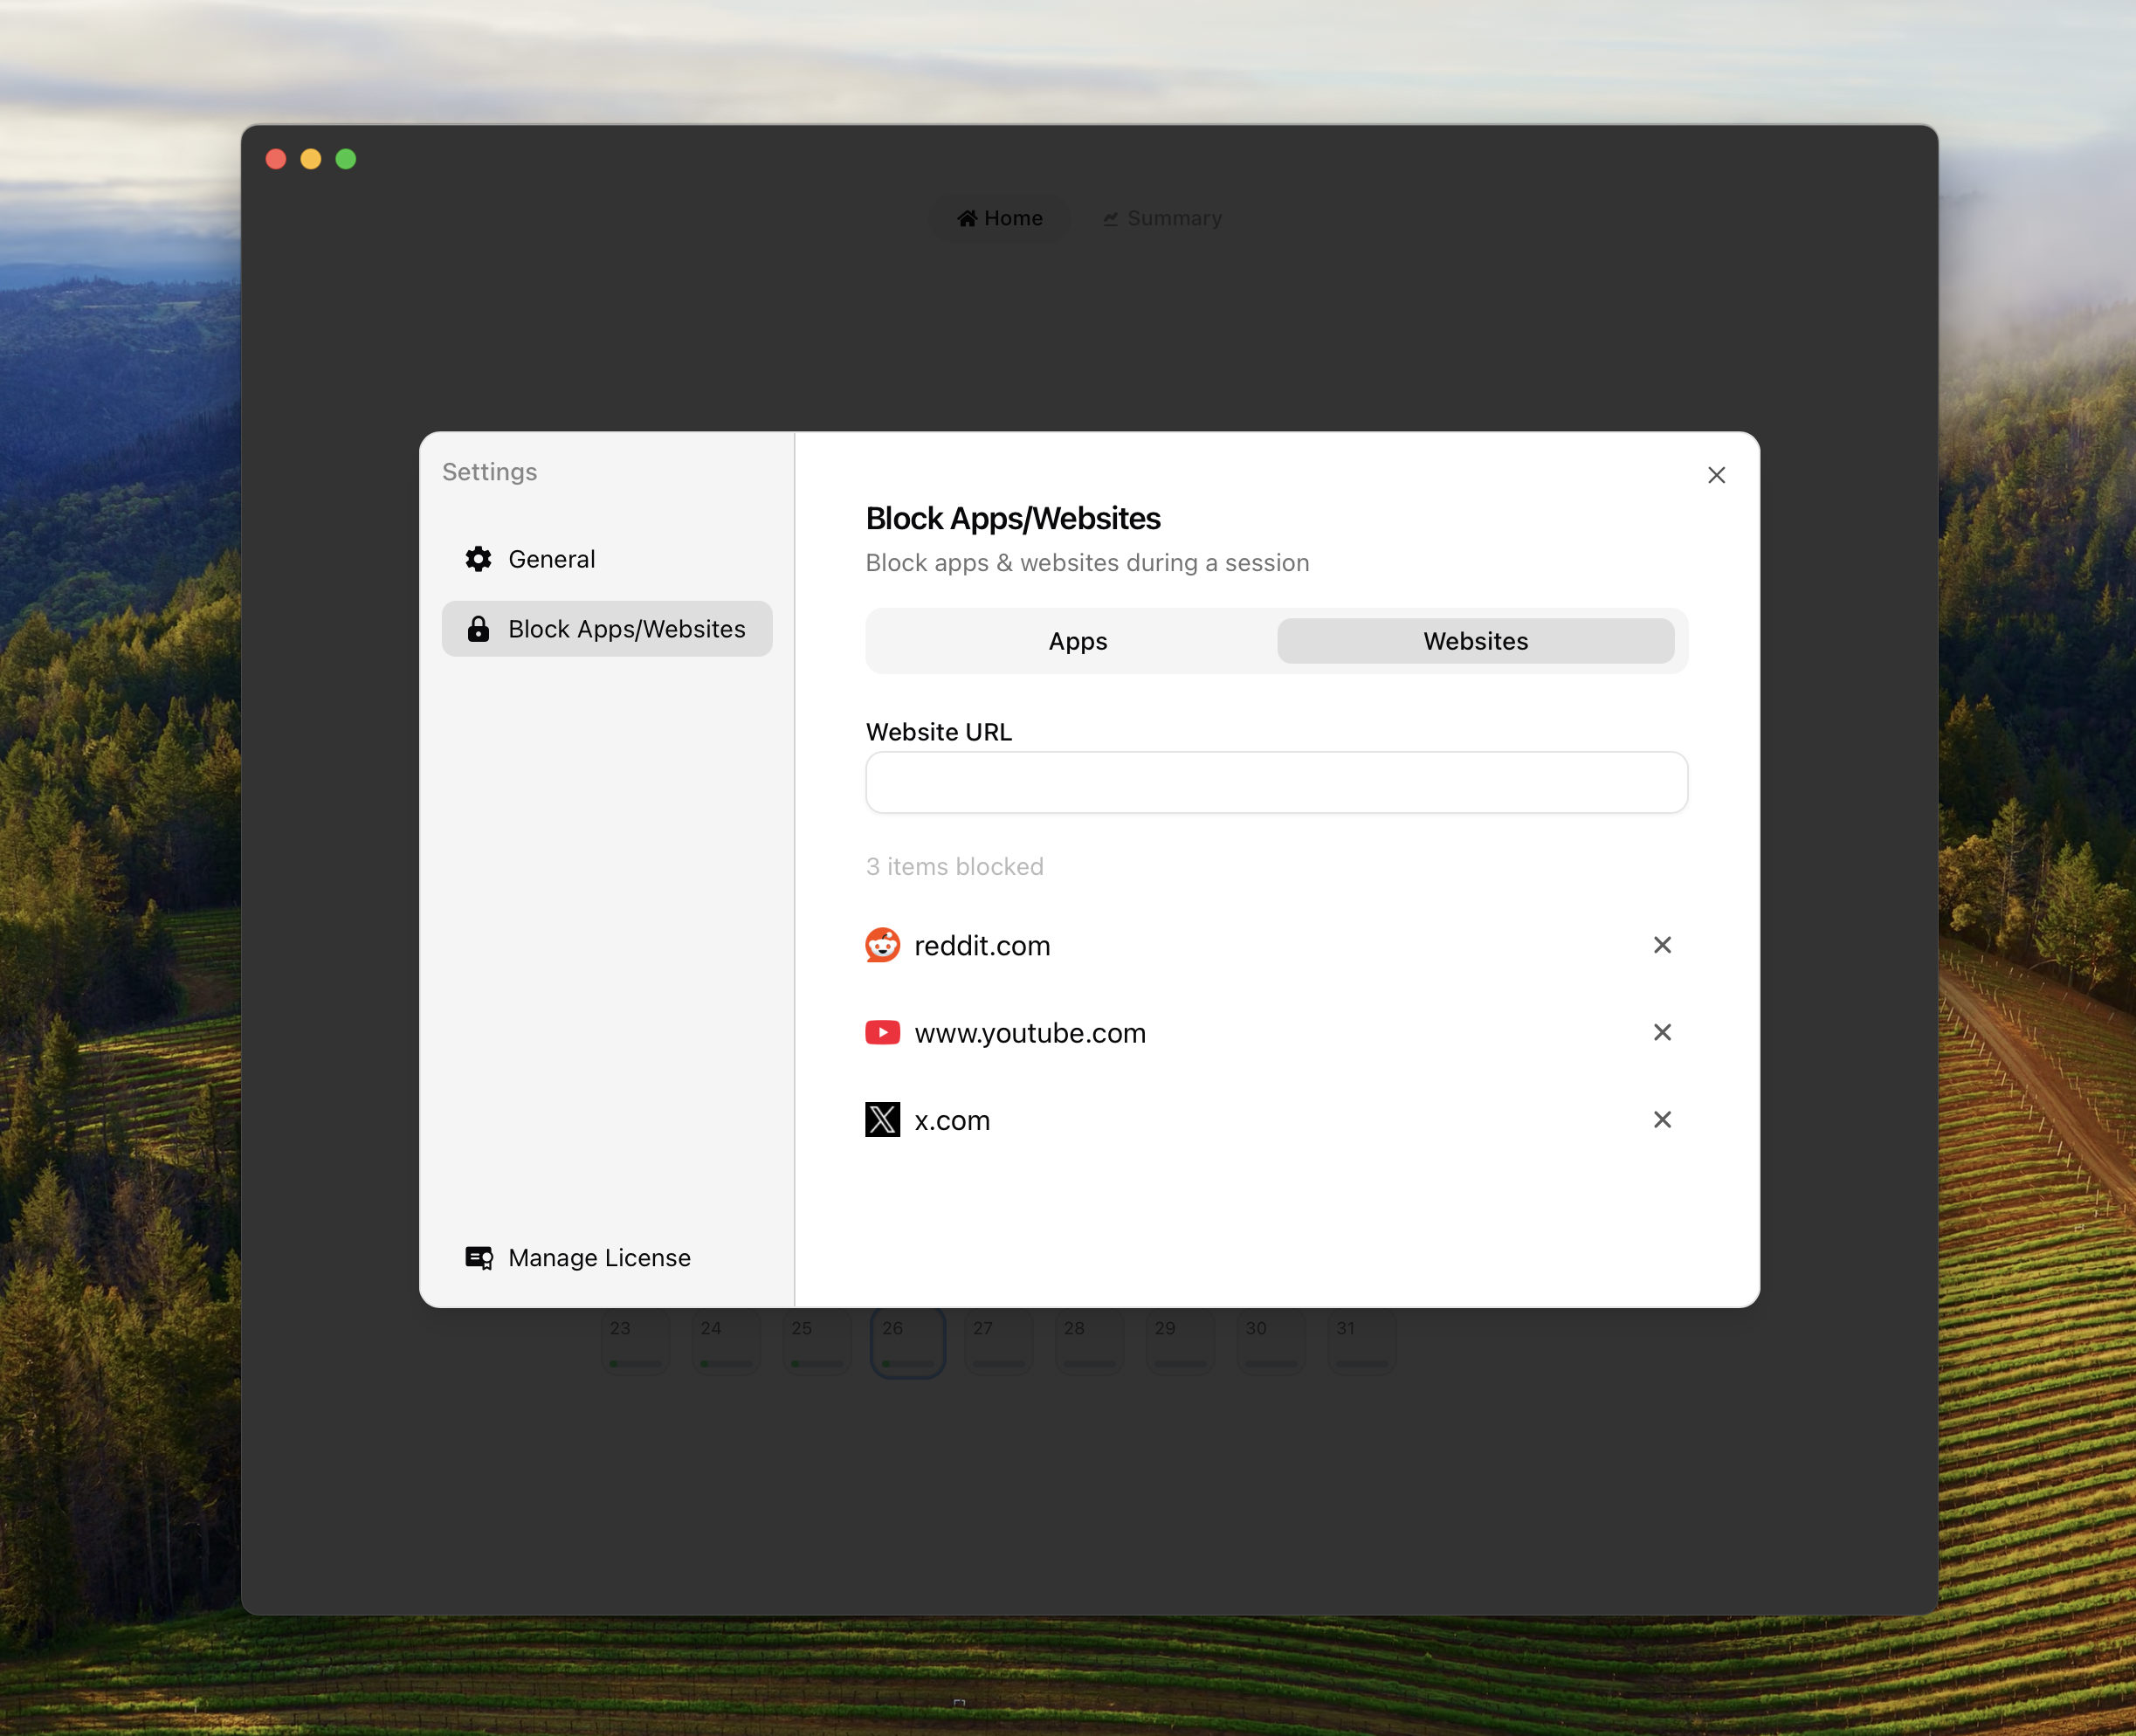The width and height of the screenshot is (2136, 1736).
Task: Open Manage License
Action: [598, 1257]
